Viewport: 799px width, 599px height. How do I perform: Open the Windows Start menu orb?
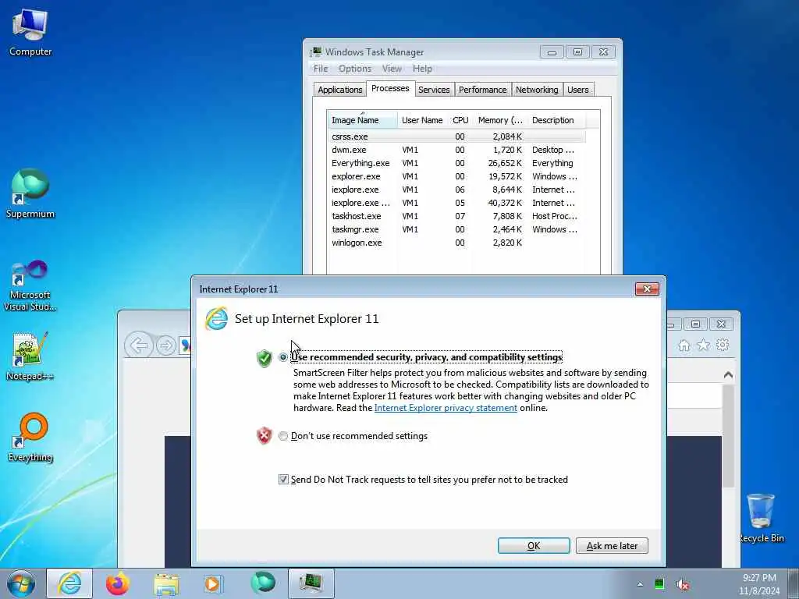tap(21, 583)
